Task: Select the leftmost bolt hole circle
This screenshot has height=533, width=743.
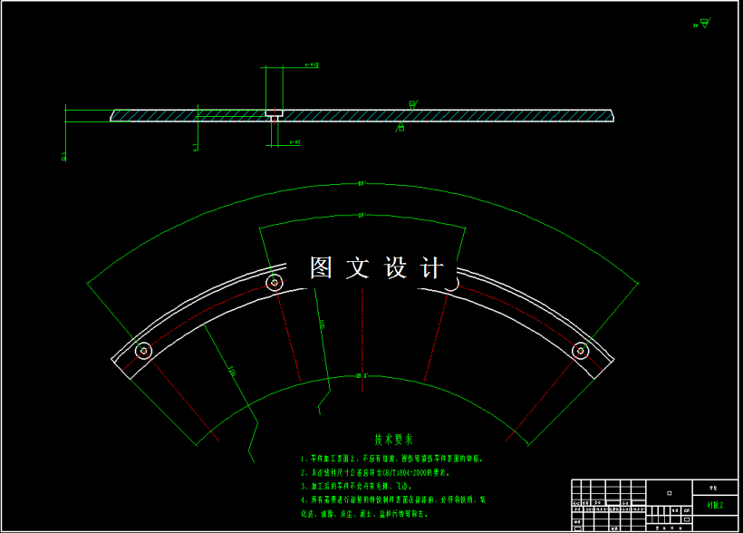Action: pos(143,351)
